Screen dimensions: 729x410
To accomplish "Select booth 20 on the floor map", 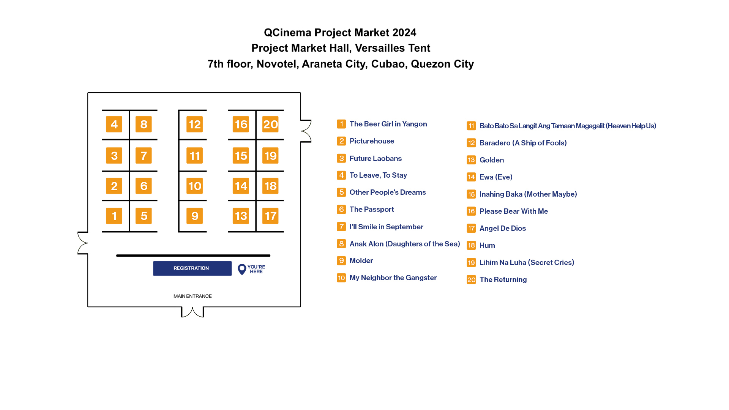I will [270, 124].
